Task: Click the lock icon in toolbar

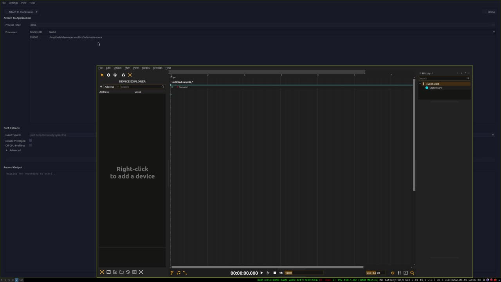Action: pos(123,75)
